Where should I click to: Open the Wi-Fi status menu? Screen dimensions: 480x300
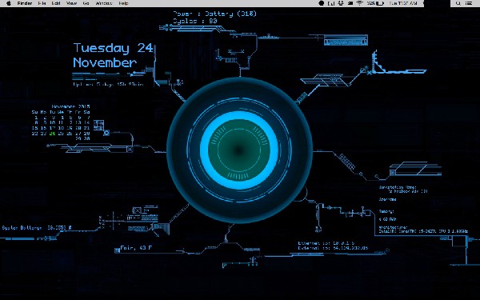[x=360, y=3]
